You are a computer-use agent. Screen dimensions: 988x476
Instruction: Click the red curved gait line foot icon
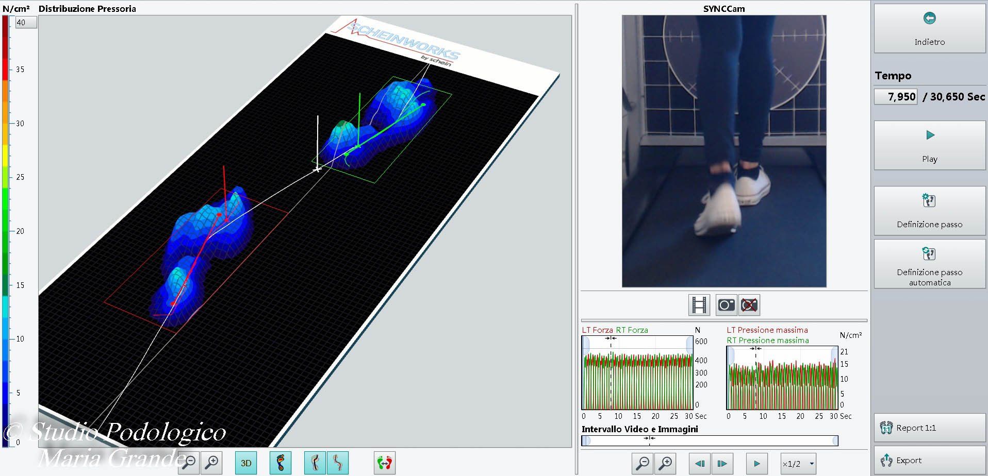338,463
